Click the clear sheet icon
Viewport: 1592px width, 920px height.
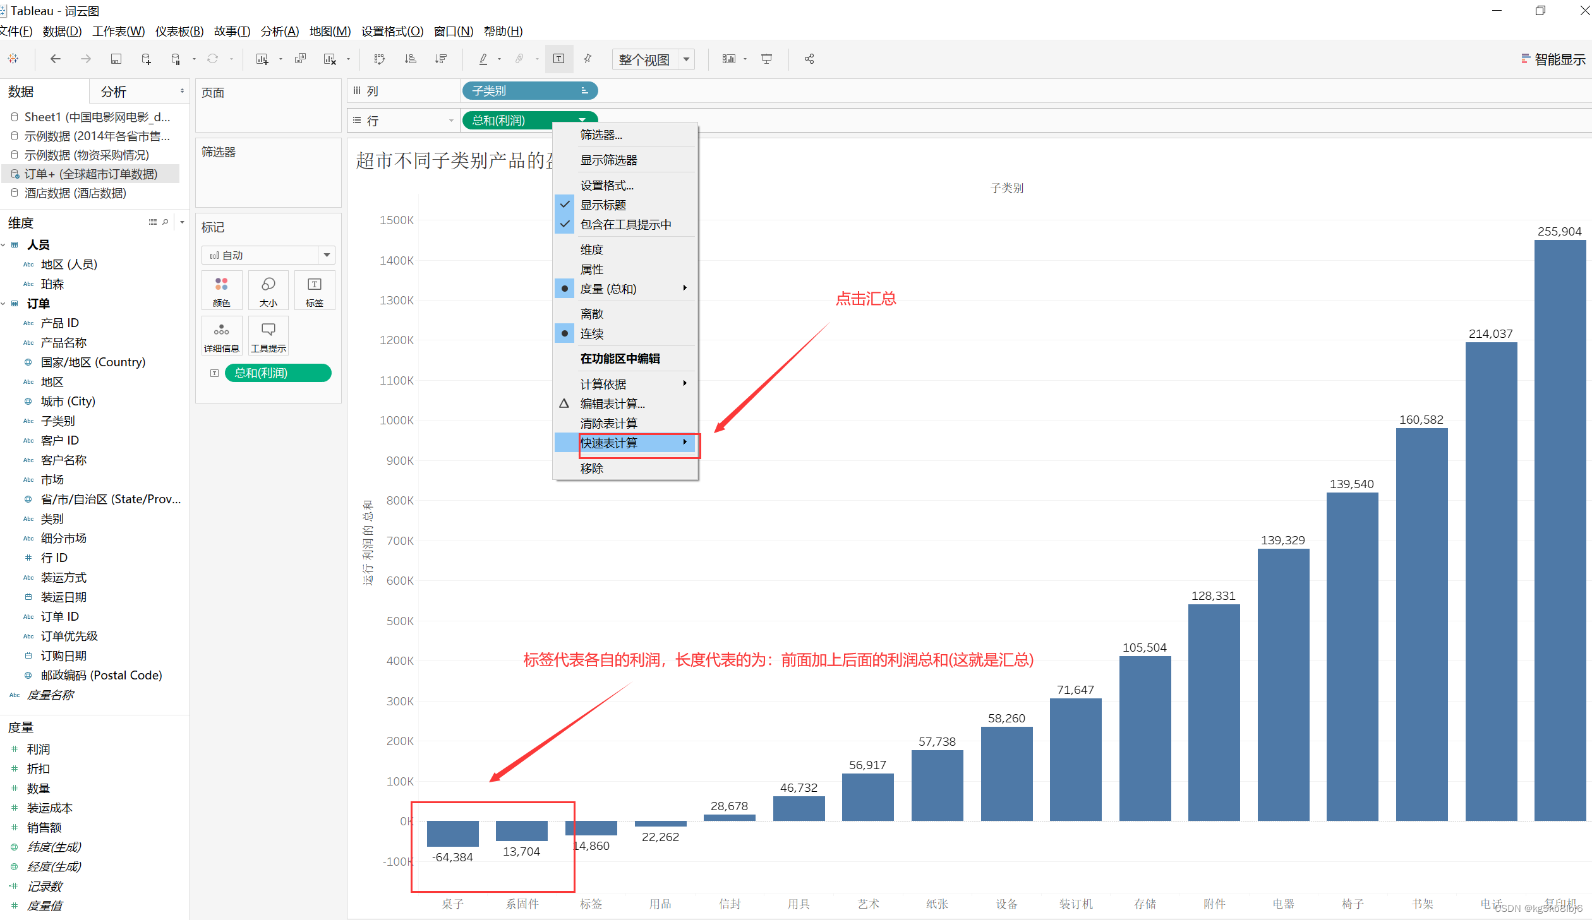pyautogui.click(x=330, y=59)
